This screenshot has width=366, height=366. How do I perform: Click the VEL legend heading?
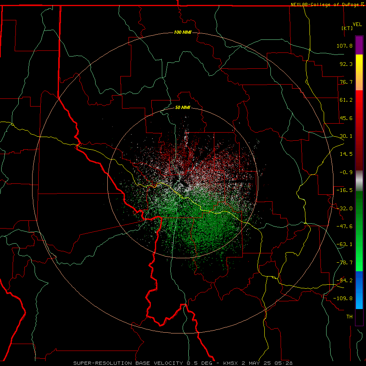[x=357, y=24]
